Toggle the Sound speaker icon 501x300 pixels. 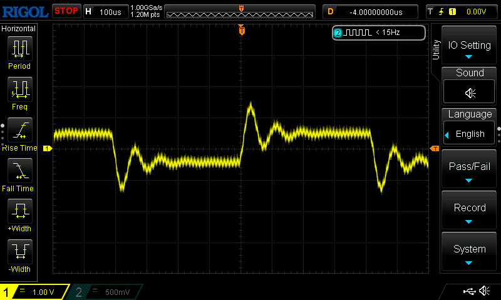(469, 92)
